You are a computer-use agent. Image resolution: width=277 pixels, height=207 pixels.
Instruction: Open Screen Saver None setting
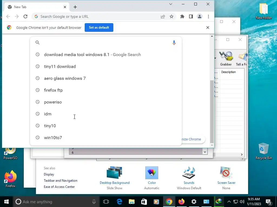click(226, 178)
